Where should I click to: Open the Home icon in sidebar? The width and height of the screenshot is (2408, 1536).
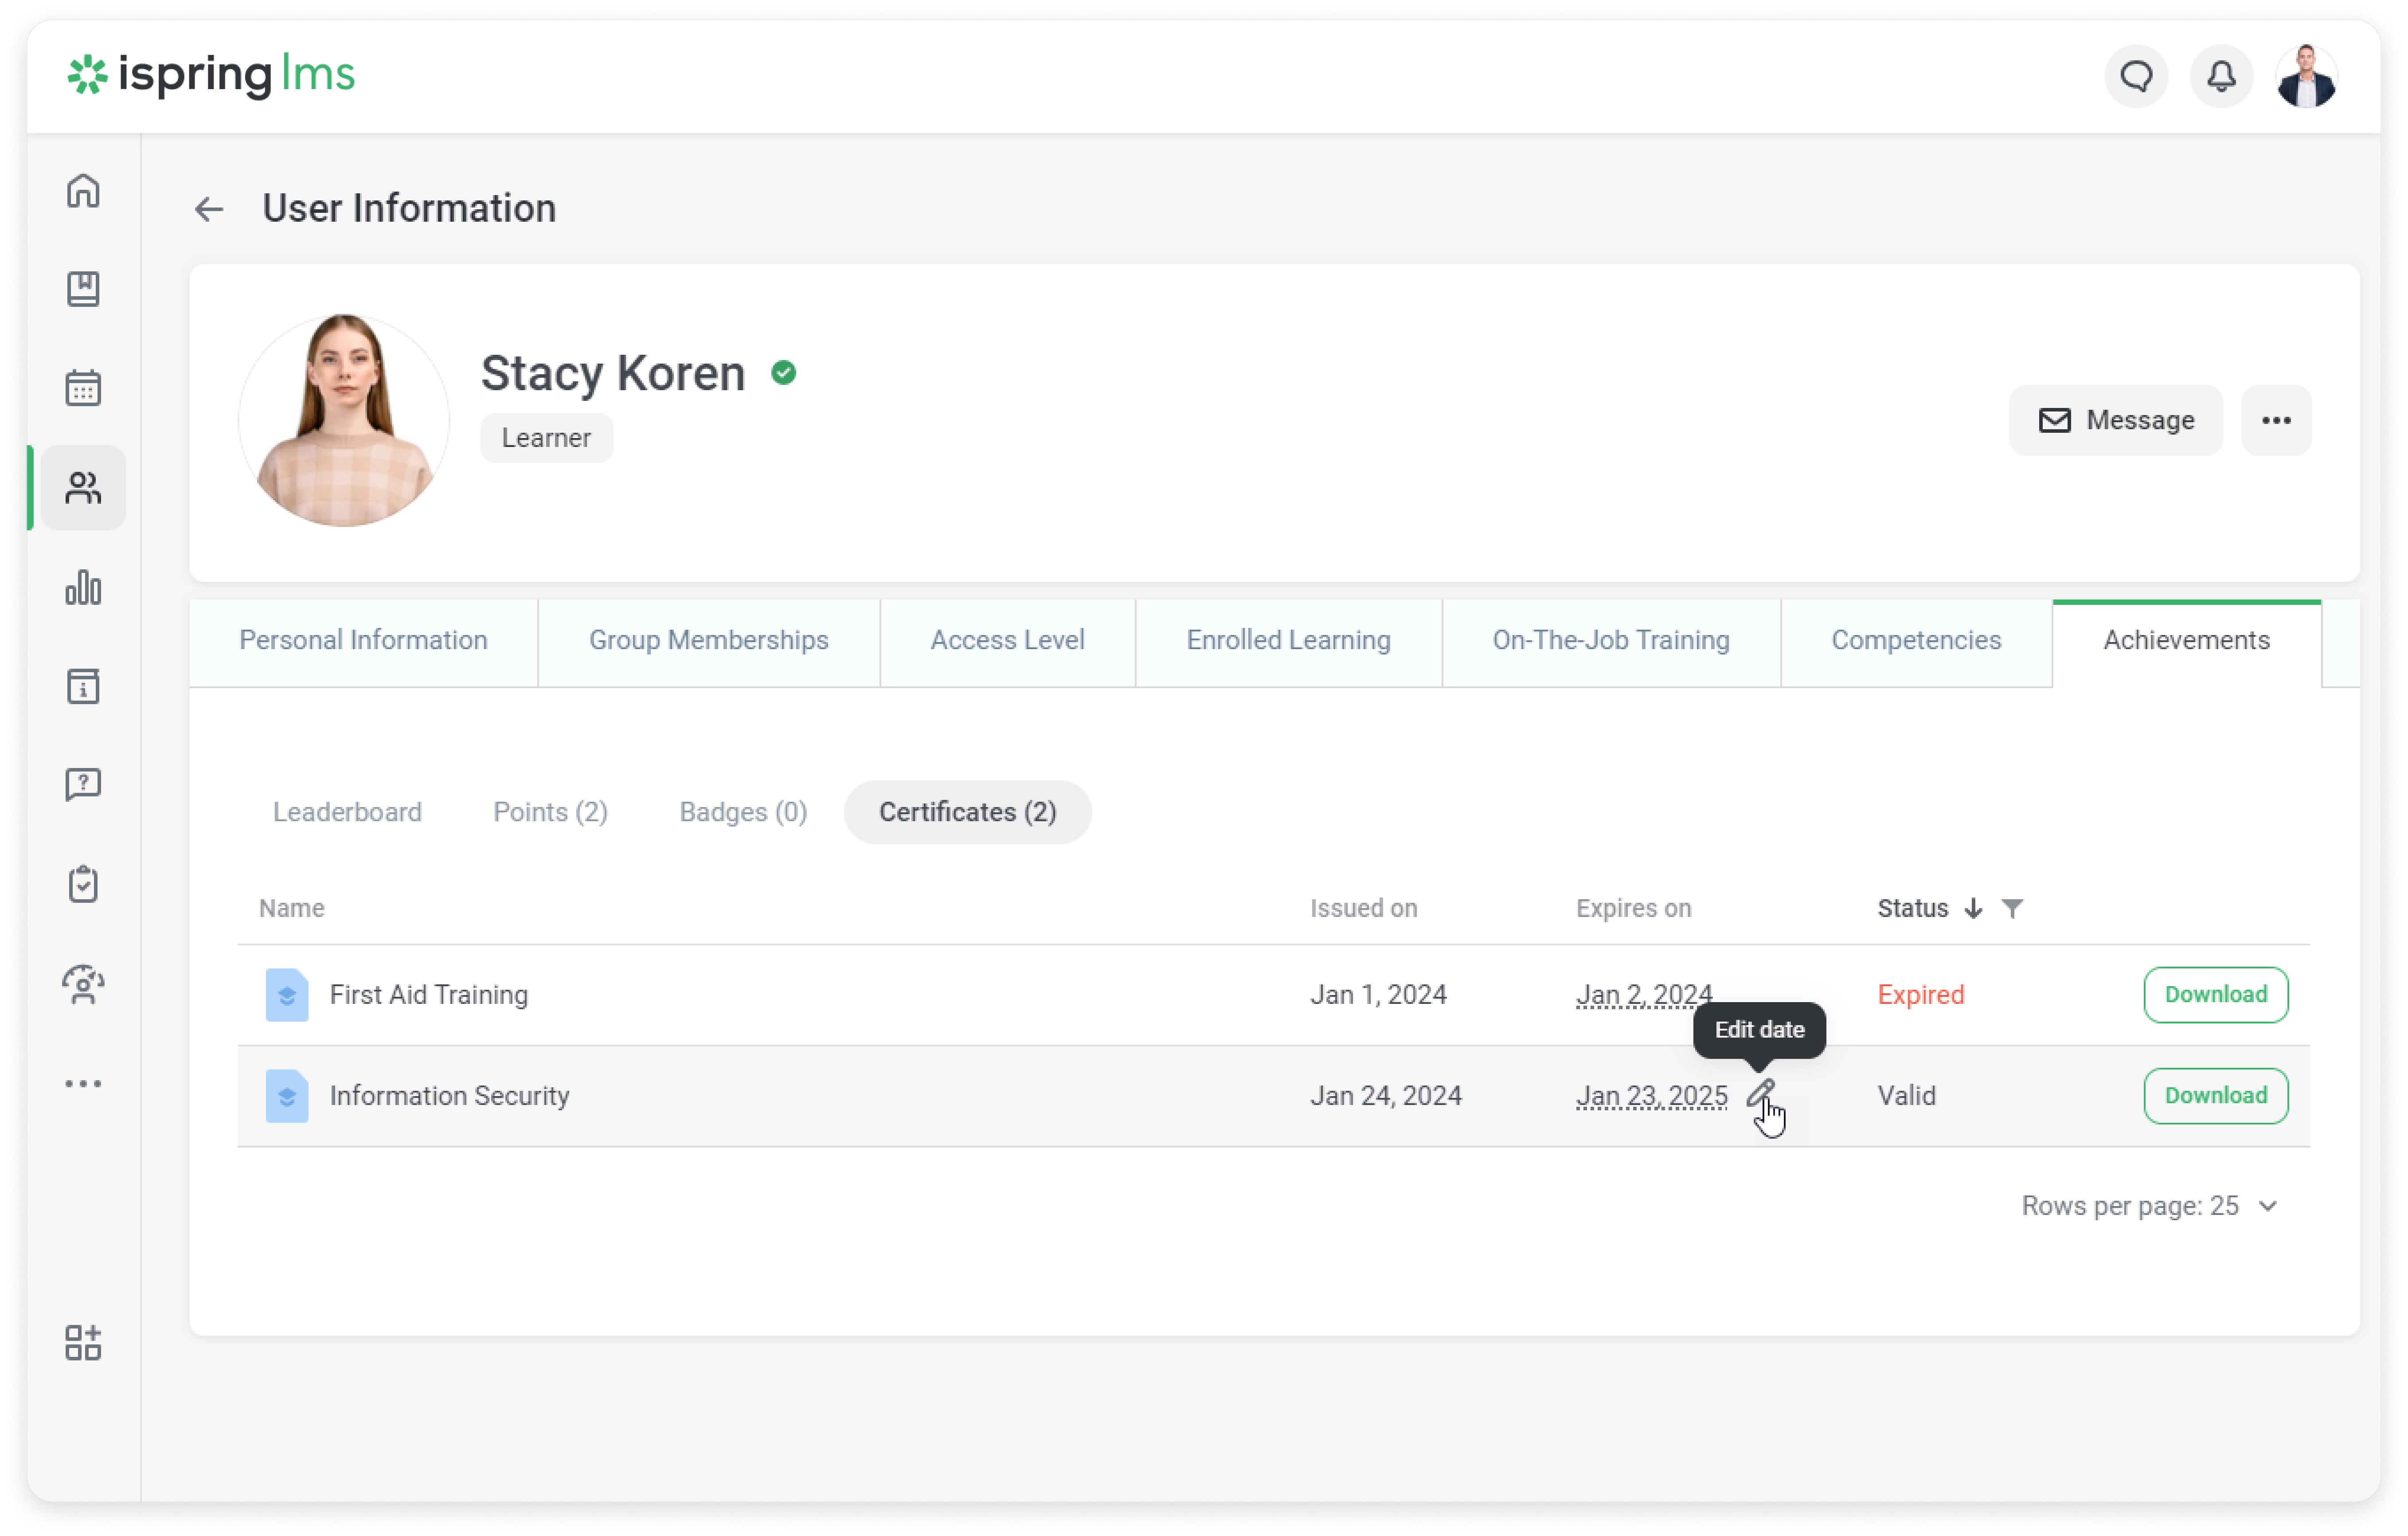coord(83,190)
